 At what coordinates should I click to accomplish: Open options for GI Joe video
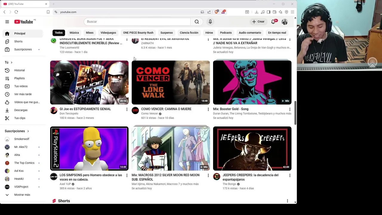click(x=127, y=109)
